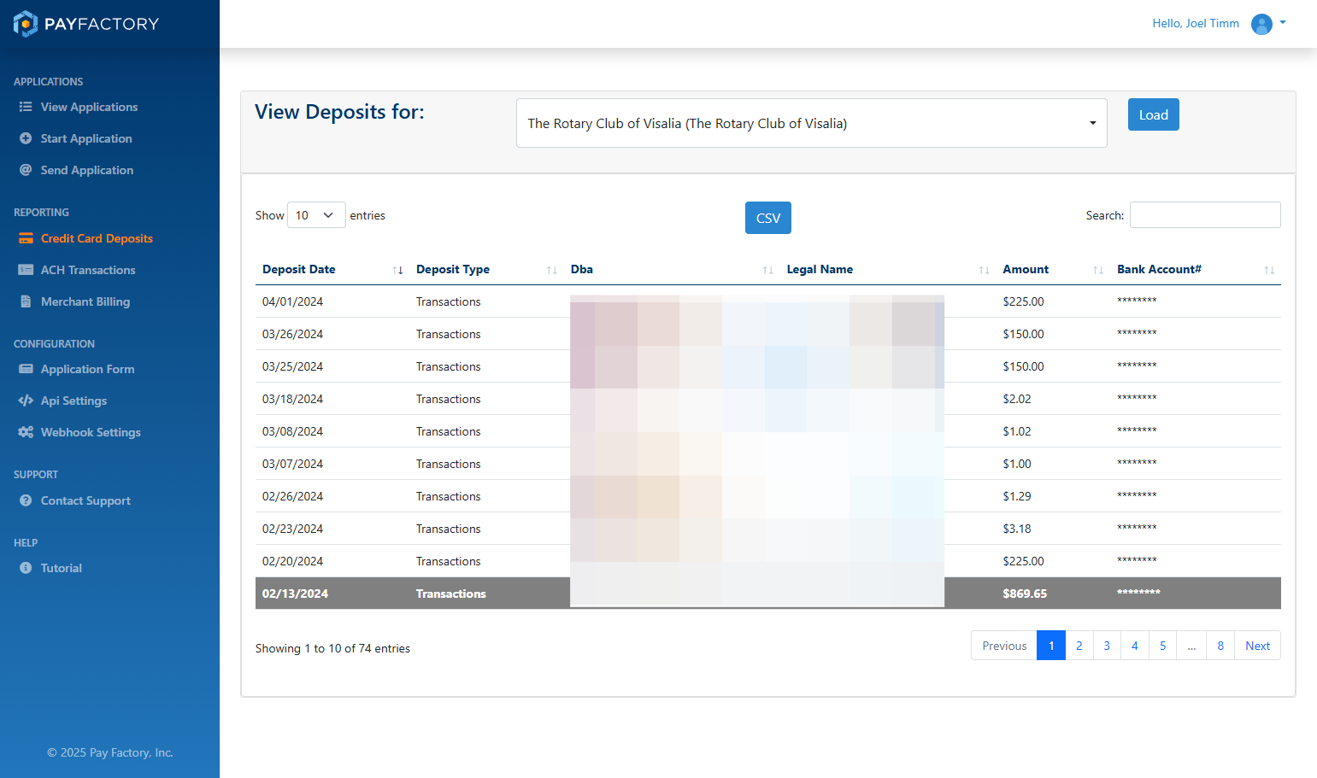Sort by Dba column header

click(x=582, y=269)
